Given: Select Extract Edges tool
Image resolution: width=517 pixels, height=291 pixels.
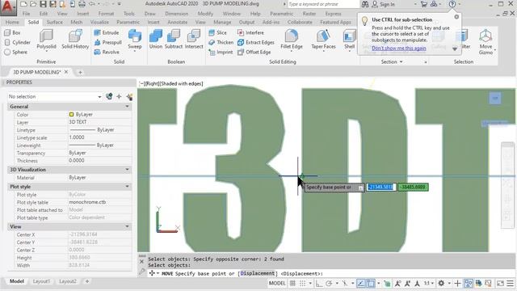Looking at the screenshot, I should click(x=256, y=42).
